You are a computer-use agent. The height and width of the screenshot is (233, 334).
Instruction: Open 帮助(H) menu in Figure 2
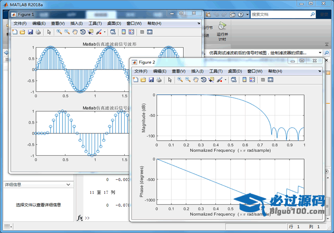[x=275, y=71]
